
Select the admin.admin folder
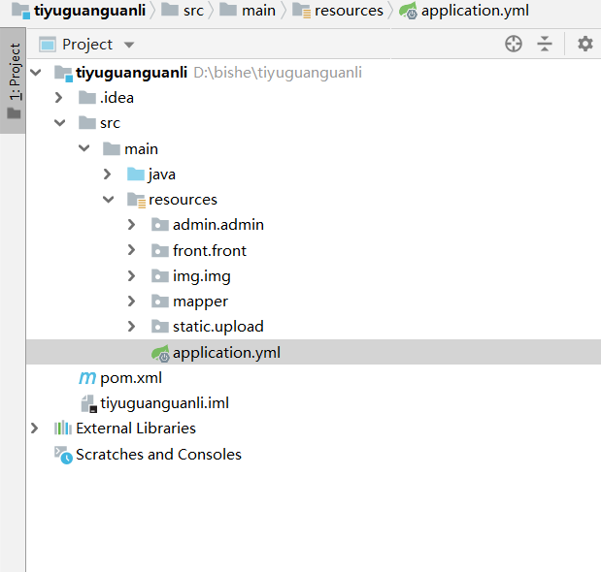click(x=217, y=225)
